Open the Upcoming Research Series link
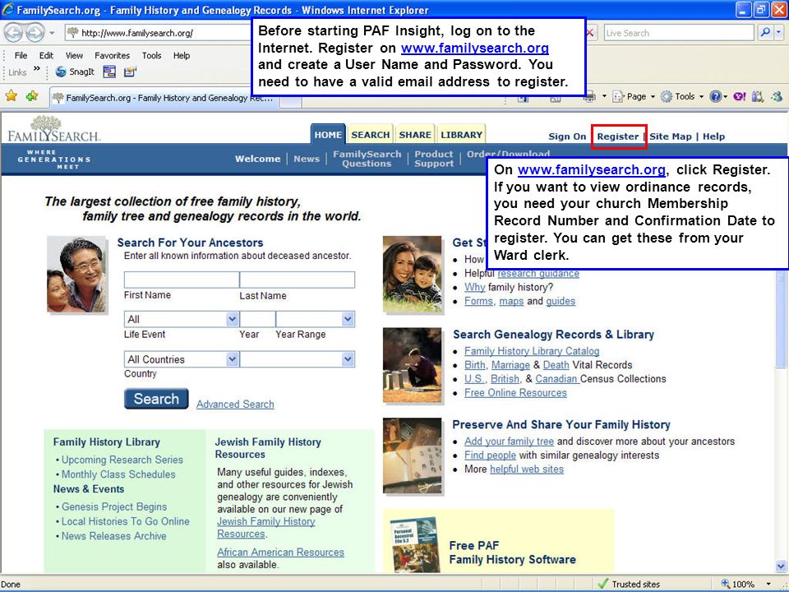Screen dimensions: 789x592 tap(122, 460)
